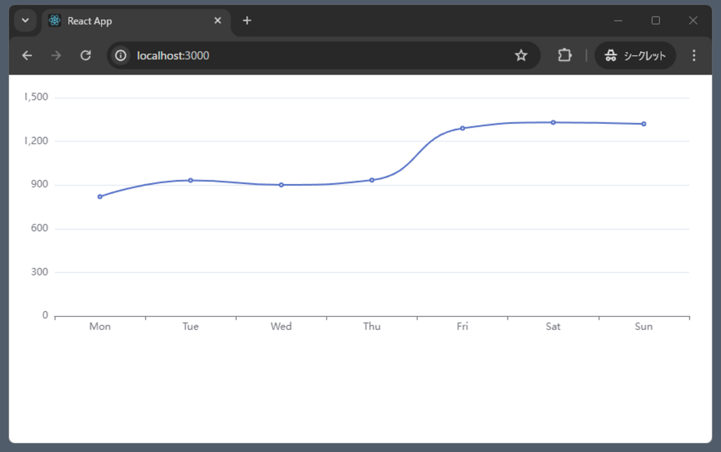The image size is (721, 452).
Task: Select the Wed data point on chart
Action: tap(281, 185)
